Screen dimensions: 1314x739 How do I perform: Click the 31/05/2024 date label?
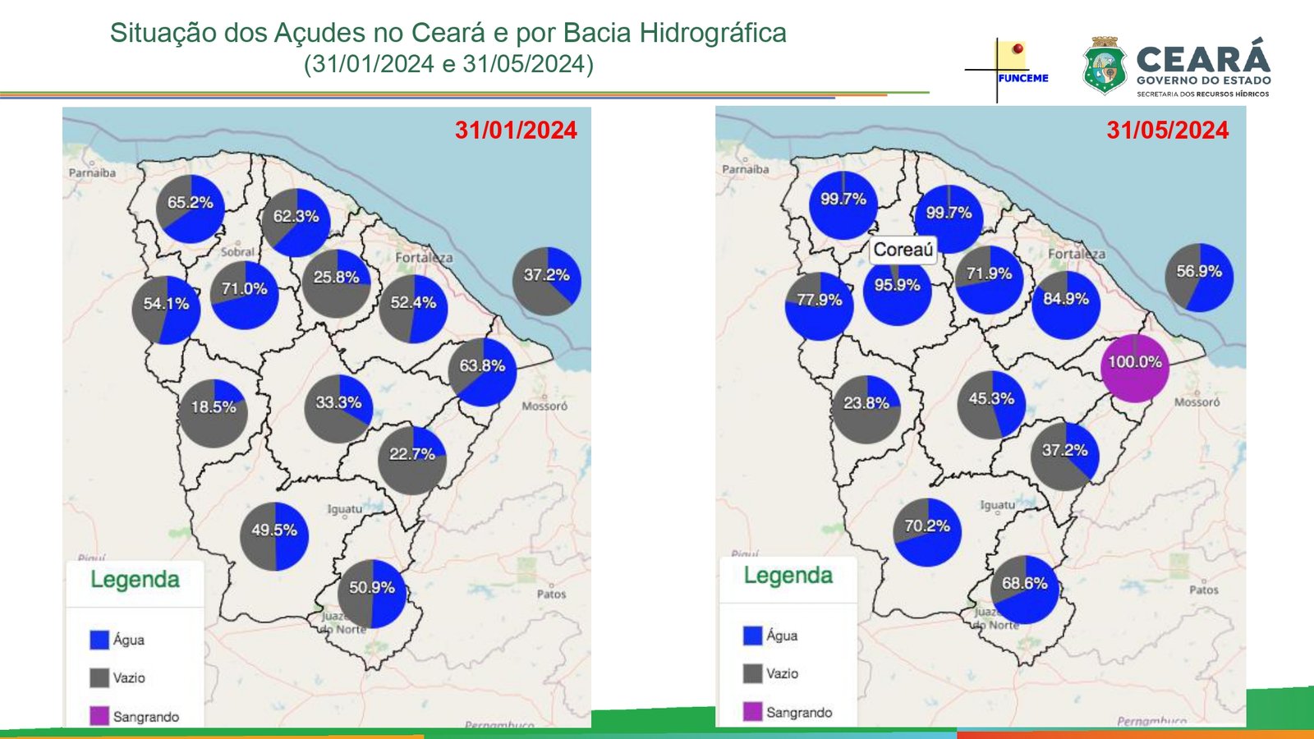(1167, 130)
